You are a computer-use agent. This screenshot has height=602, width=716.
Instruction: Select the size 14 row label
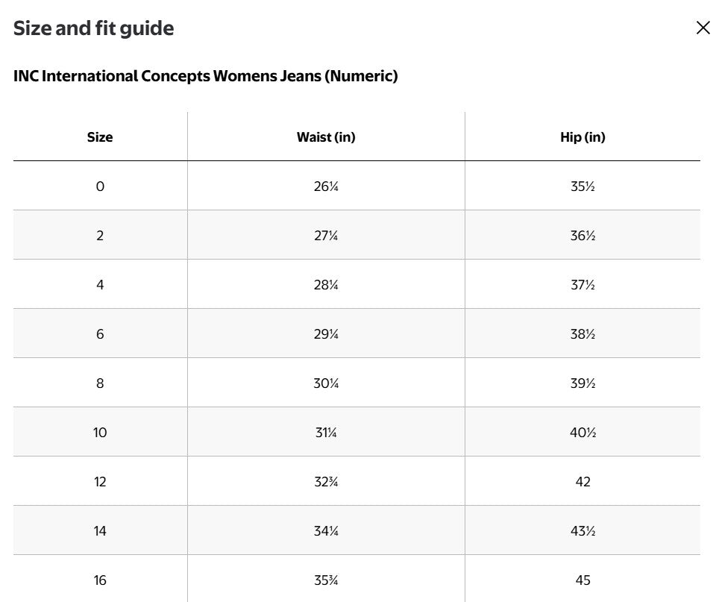tap(100, 531)
